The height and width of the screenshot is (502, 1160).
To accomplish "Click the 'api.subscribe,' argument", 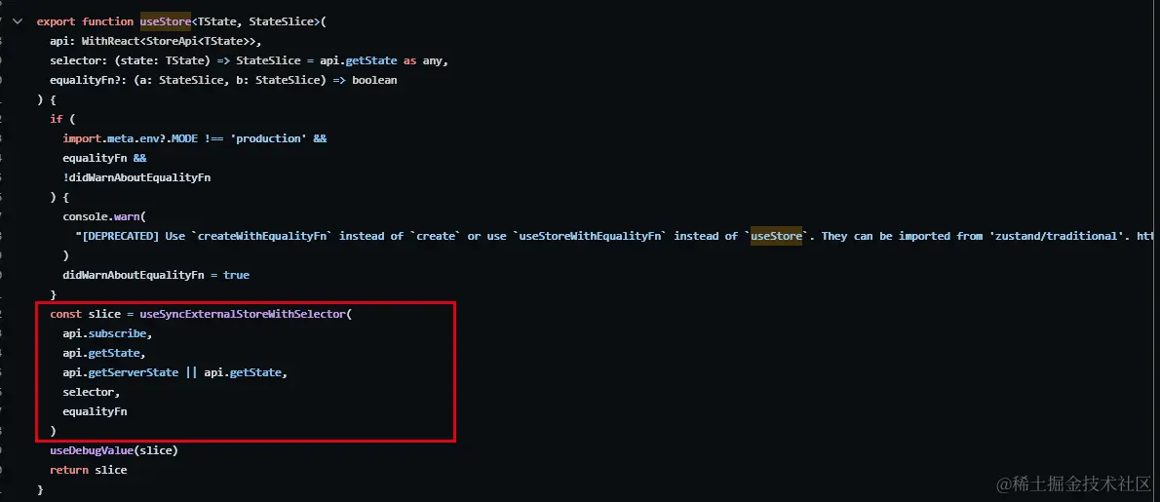I will click(107, 333).
